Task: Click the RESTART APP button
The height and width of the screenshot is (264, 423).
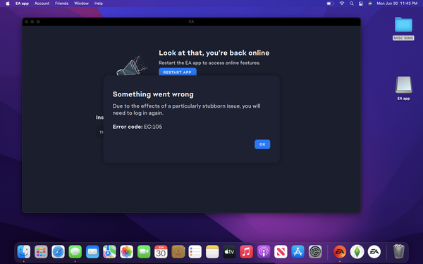Action: click(x=178, y=72)
